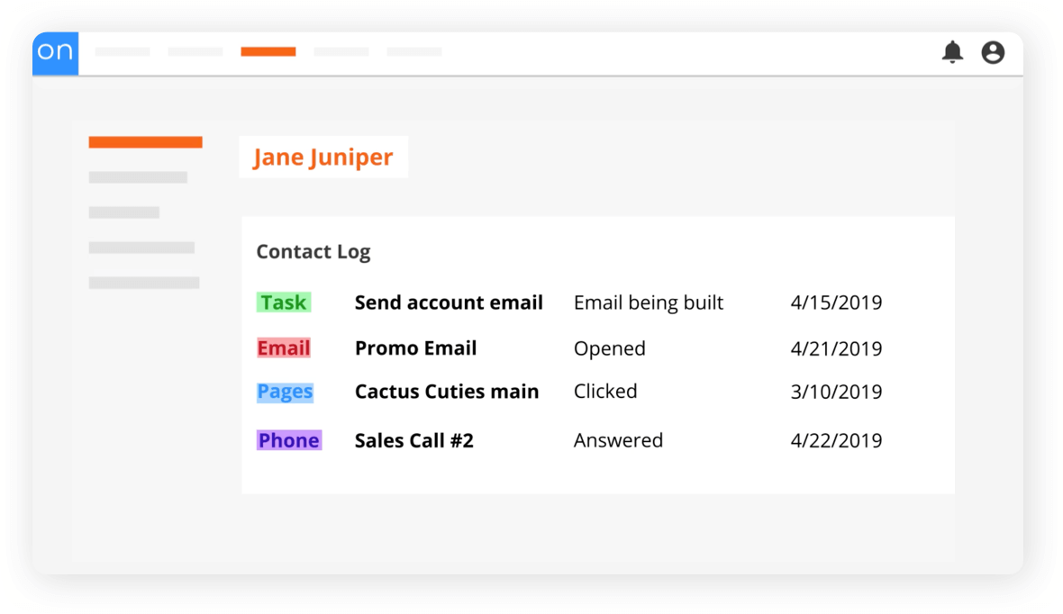The height and width of the screenshot is (614, 1063).
Task: Click the On logo in the top corner
Action: (55, 53)
